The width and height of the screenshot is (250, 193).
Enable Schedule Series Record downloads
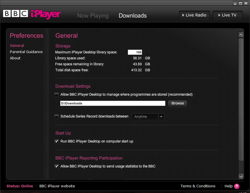[57, 117]
